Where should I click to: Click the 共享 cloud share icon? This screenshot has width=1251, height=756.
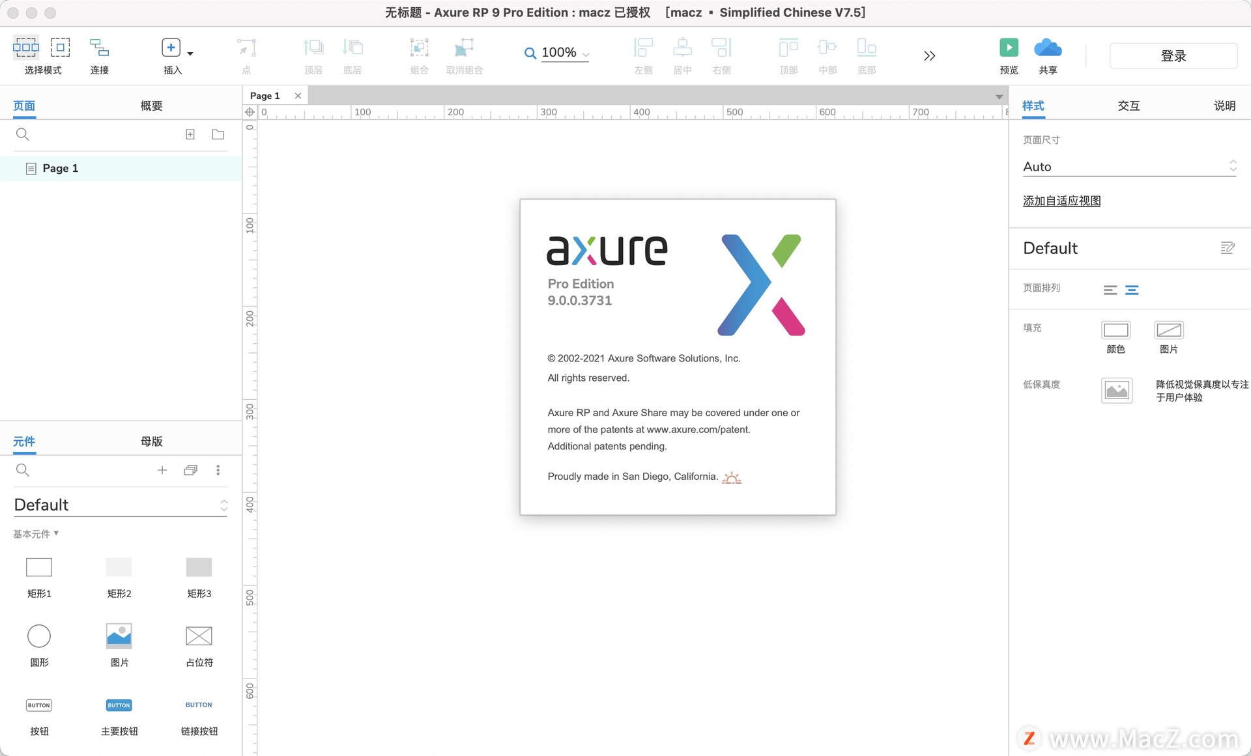(1048, 48)
